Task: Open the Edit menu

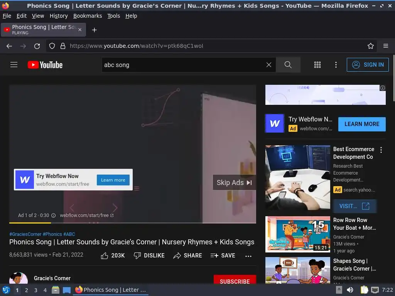Action: (x=22, y=16)
